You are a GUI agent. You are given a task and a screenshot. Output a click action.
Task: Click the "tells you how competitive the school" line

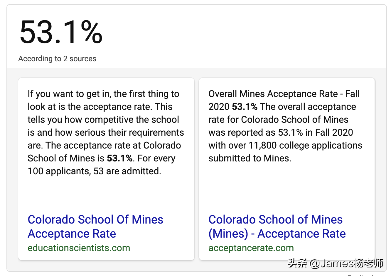pos(103,120)
